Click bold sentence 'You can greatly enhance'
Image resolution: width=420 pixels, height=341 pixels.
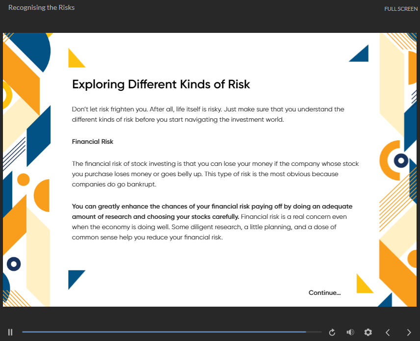point(212,211)
